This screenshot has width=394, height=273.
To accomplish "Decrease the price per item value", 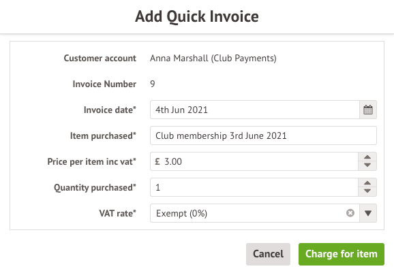I will 367,165.
